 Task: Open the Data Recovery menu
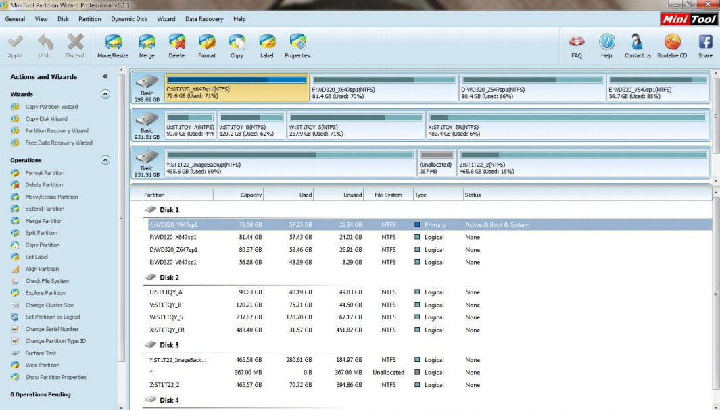204,19
